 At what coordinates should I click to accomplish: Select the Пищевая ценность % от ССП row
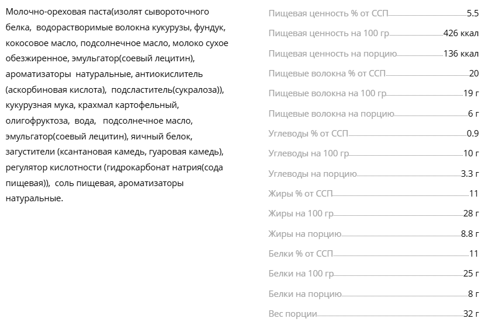point(373,13)
